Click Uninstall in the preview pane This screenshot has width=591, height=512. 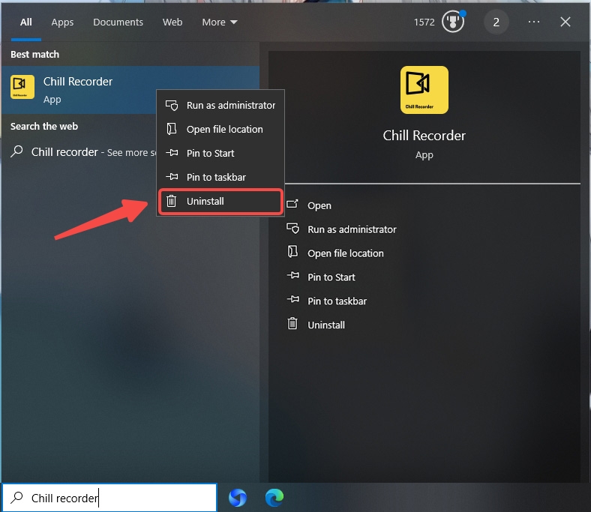pyautogui.click(x=326, y=325)
